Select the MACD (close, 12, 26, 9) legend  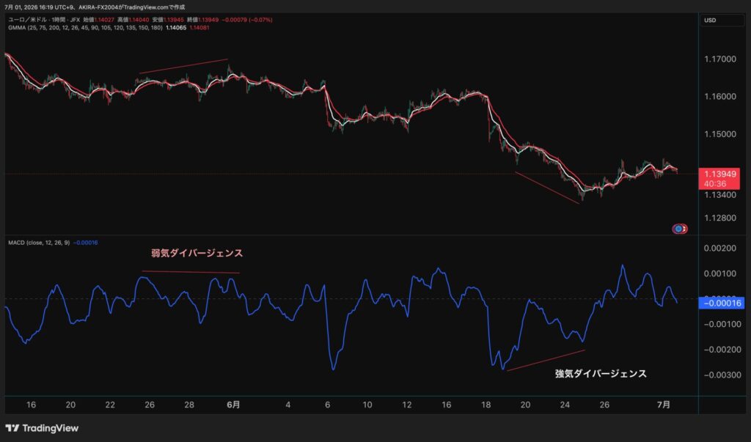(39, 243)
